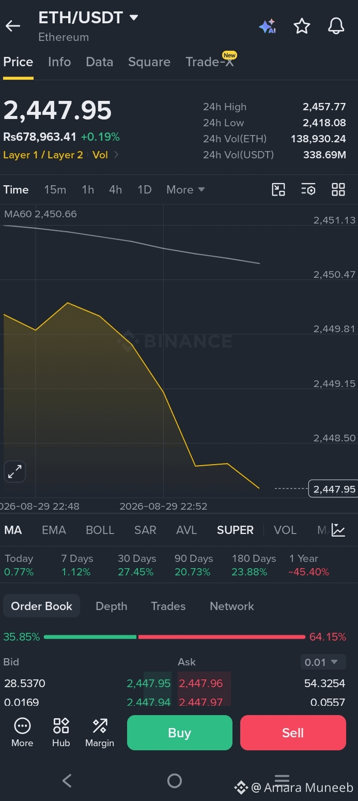The image size is (358, 801).
Task: Tap the red Sell button
Action: [293, 733]
